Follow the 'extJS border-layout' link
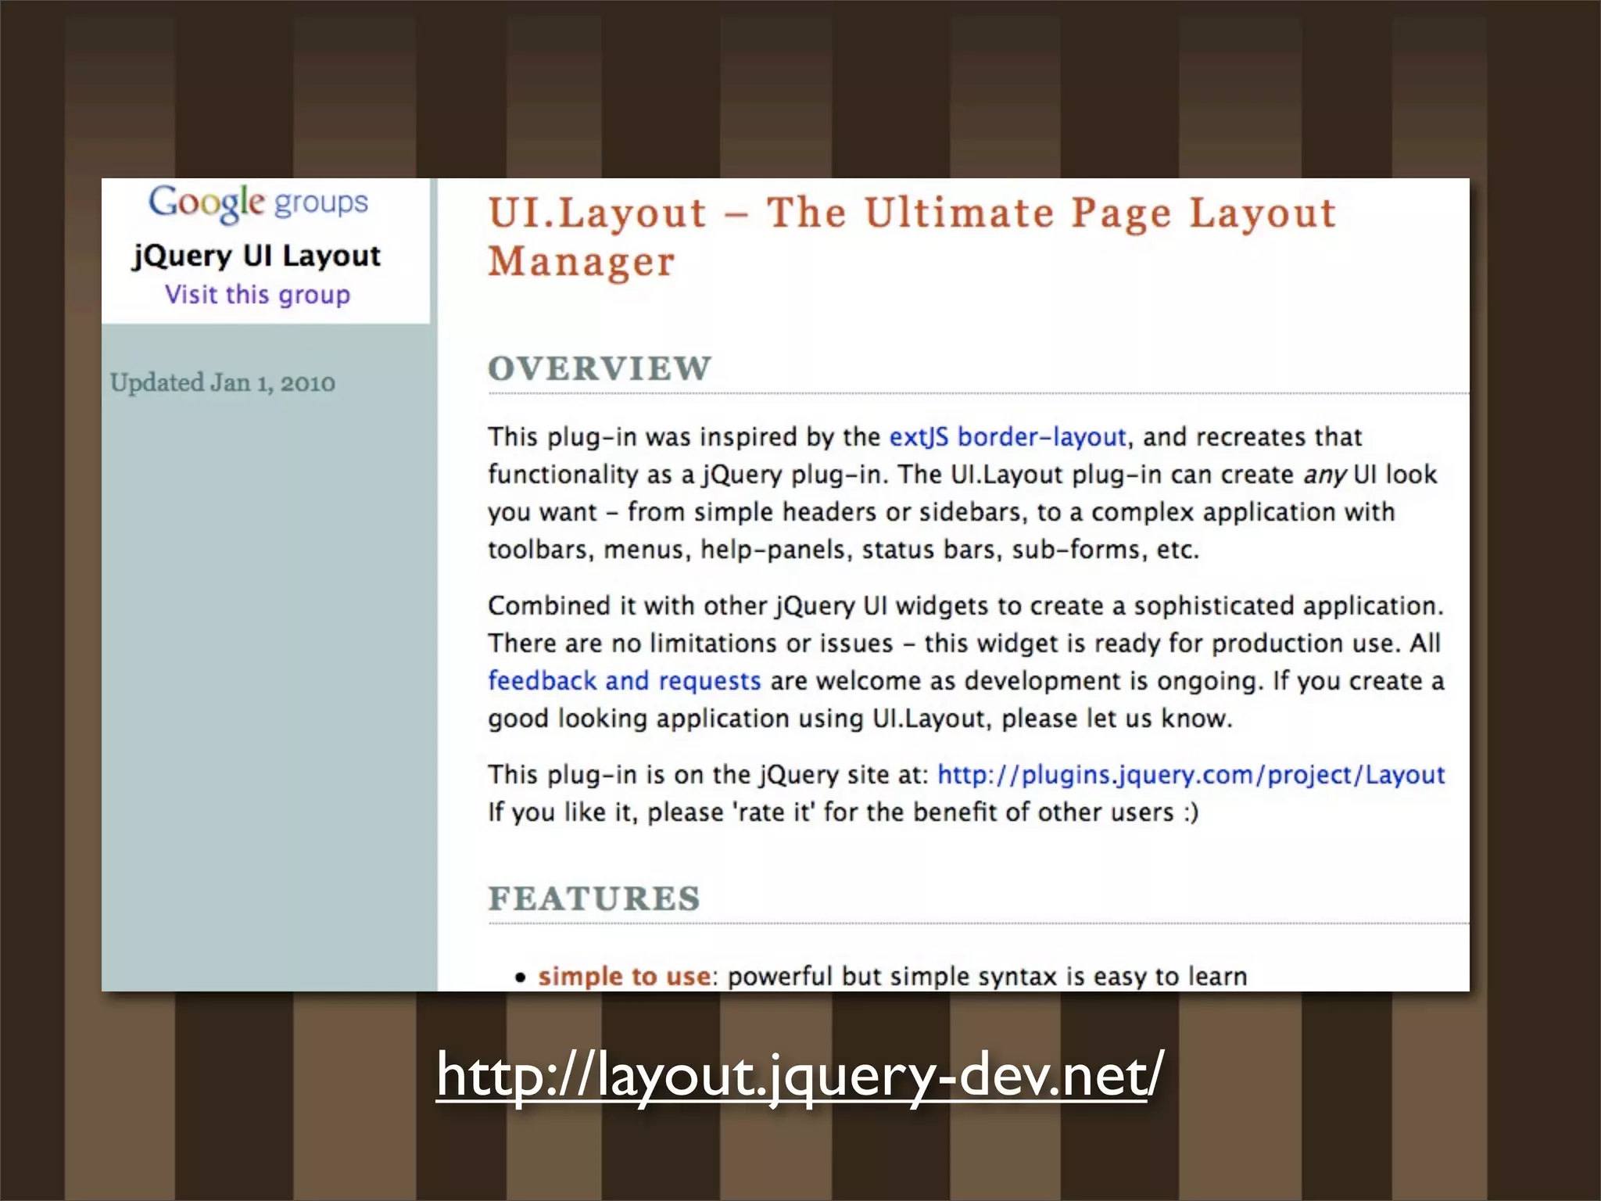 pyautogui.click(x=1008, y=436)
